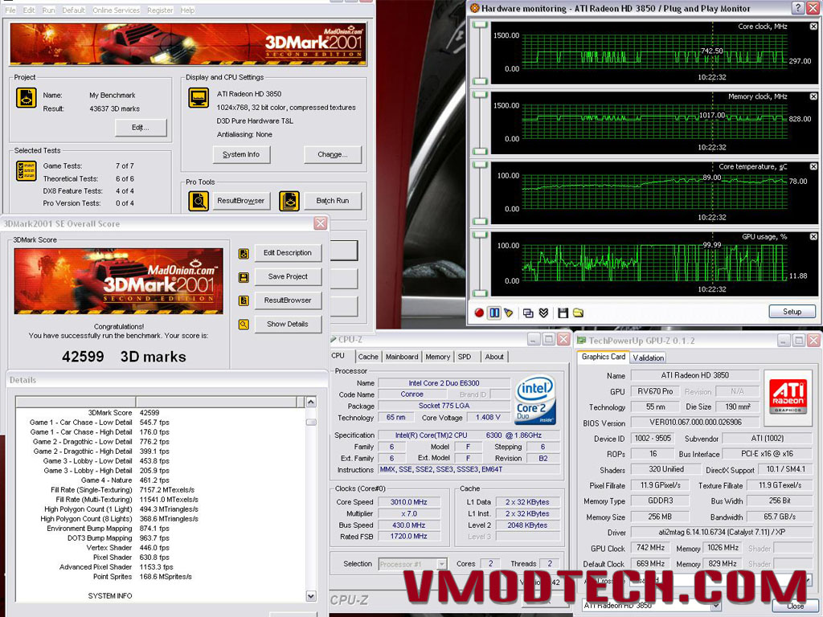Click the Core Speed field showing 3010.0 MHz
The height and width of the screenshot is (617, 823).
(409, 502)
